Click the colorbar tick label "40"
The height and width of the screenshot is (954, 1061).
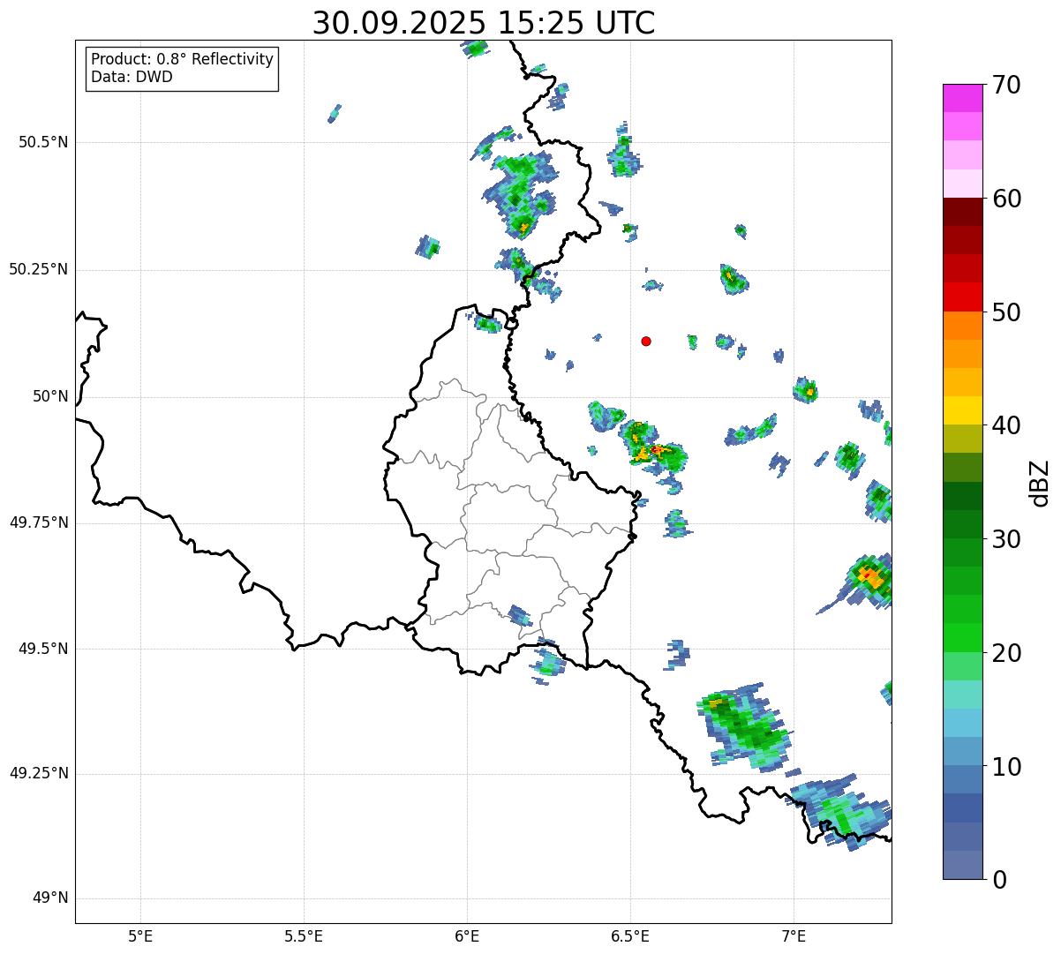pos(1006,425)
